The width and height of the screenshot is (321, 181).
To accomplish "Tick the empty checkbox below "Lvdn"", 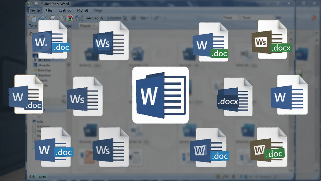I will point(34,126).
